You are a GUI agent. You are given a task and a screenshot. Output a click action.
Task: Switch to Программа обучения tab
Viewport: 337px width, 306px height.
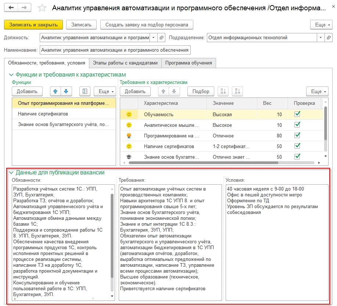(189, 63)
